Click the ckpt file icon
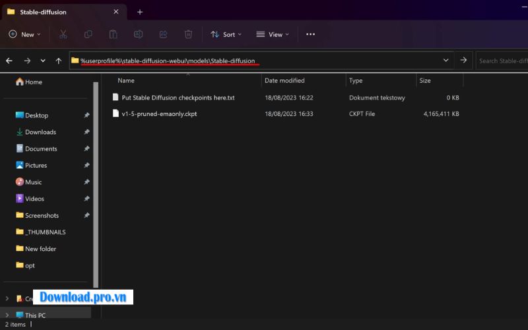The image size is (528, 330). 115,114
